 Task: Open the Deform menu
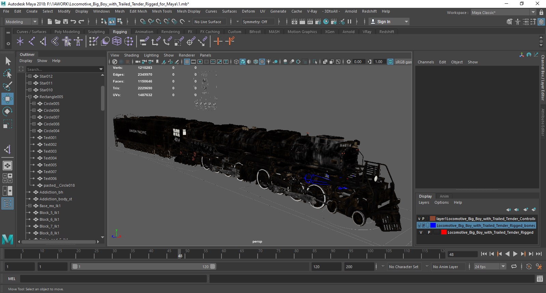point(248,11)
